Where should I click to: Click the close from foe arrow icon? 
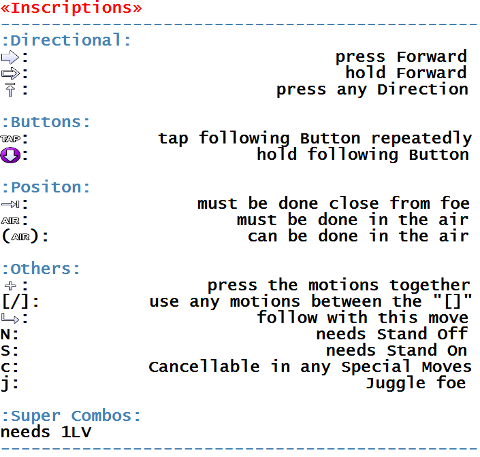click(10, 204)
